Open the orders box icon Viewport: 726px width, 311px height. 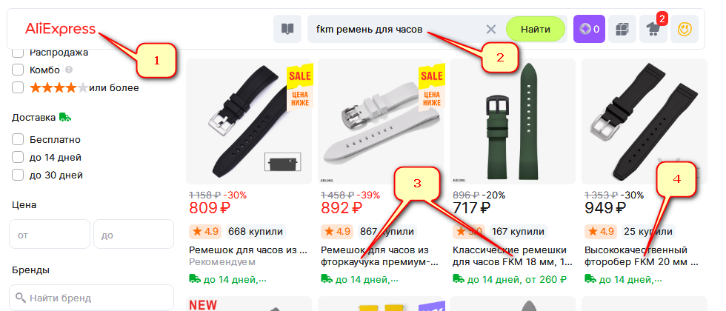pyautogui.click(x=622, y=29)
